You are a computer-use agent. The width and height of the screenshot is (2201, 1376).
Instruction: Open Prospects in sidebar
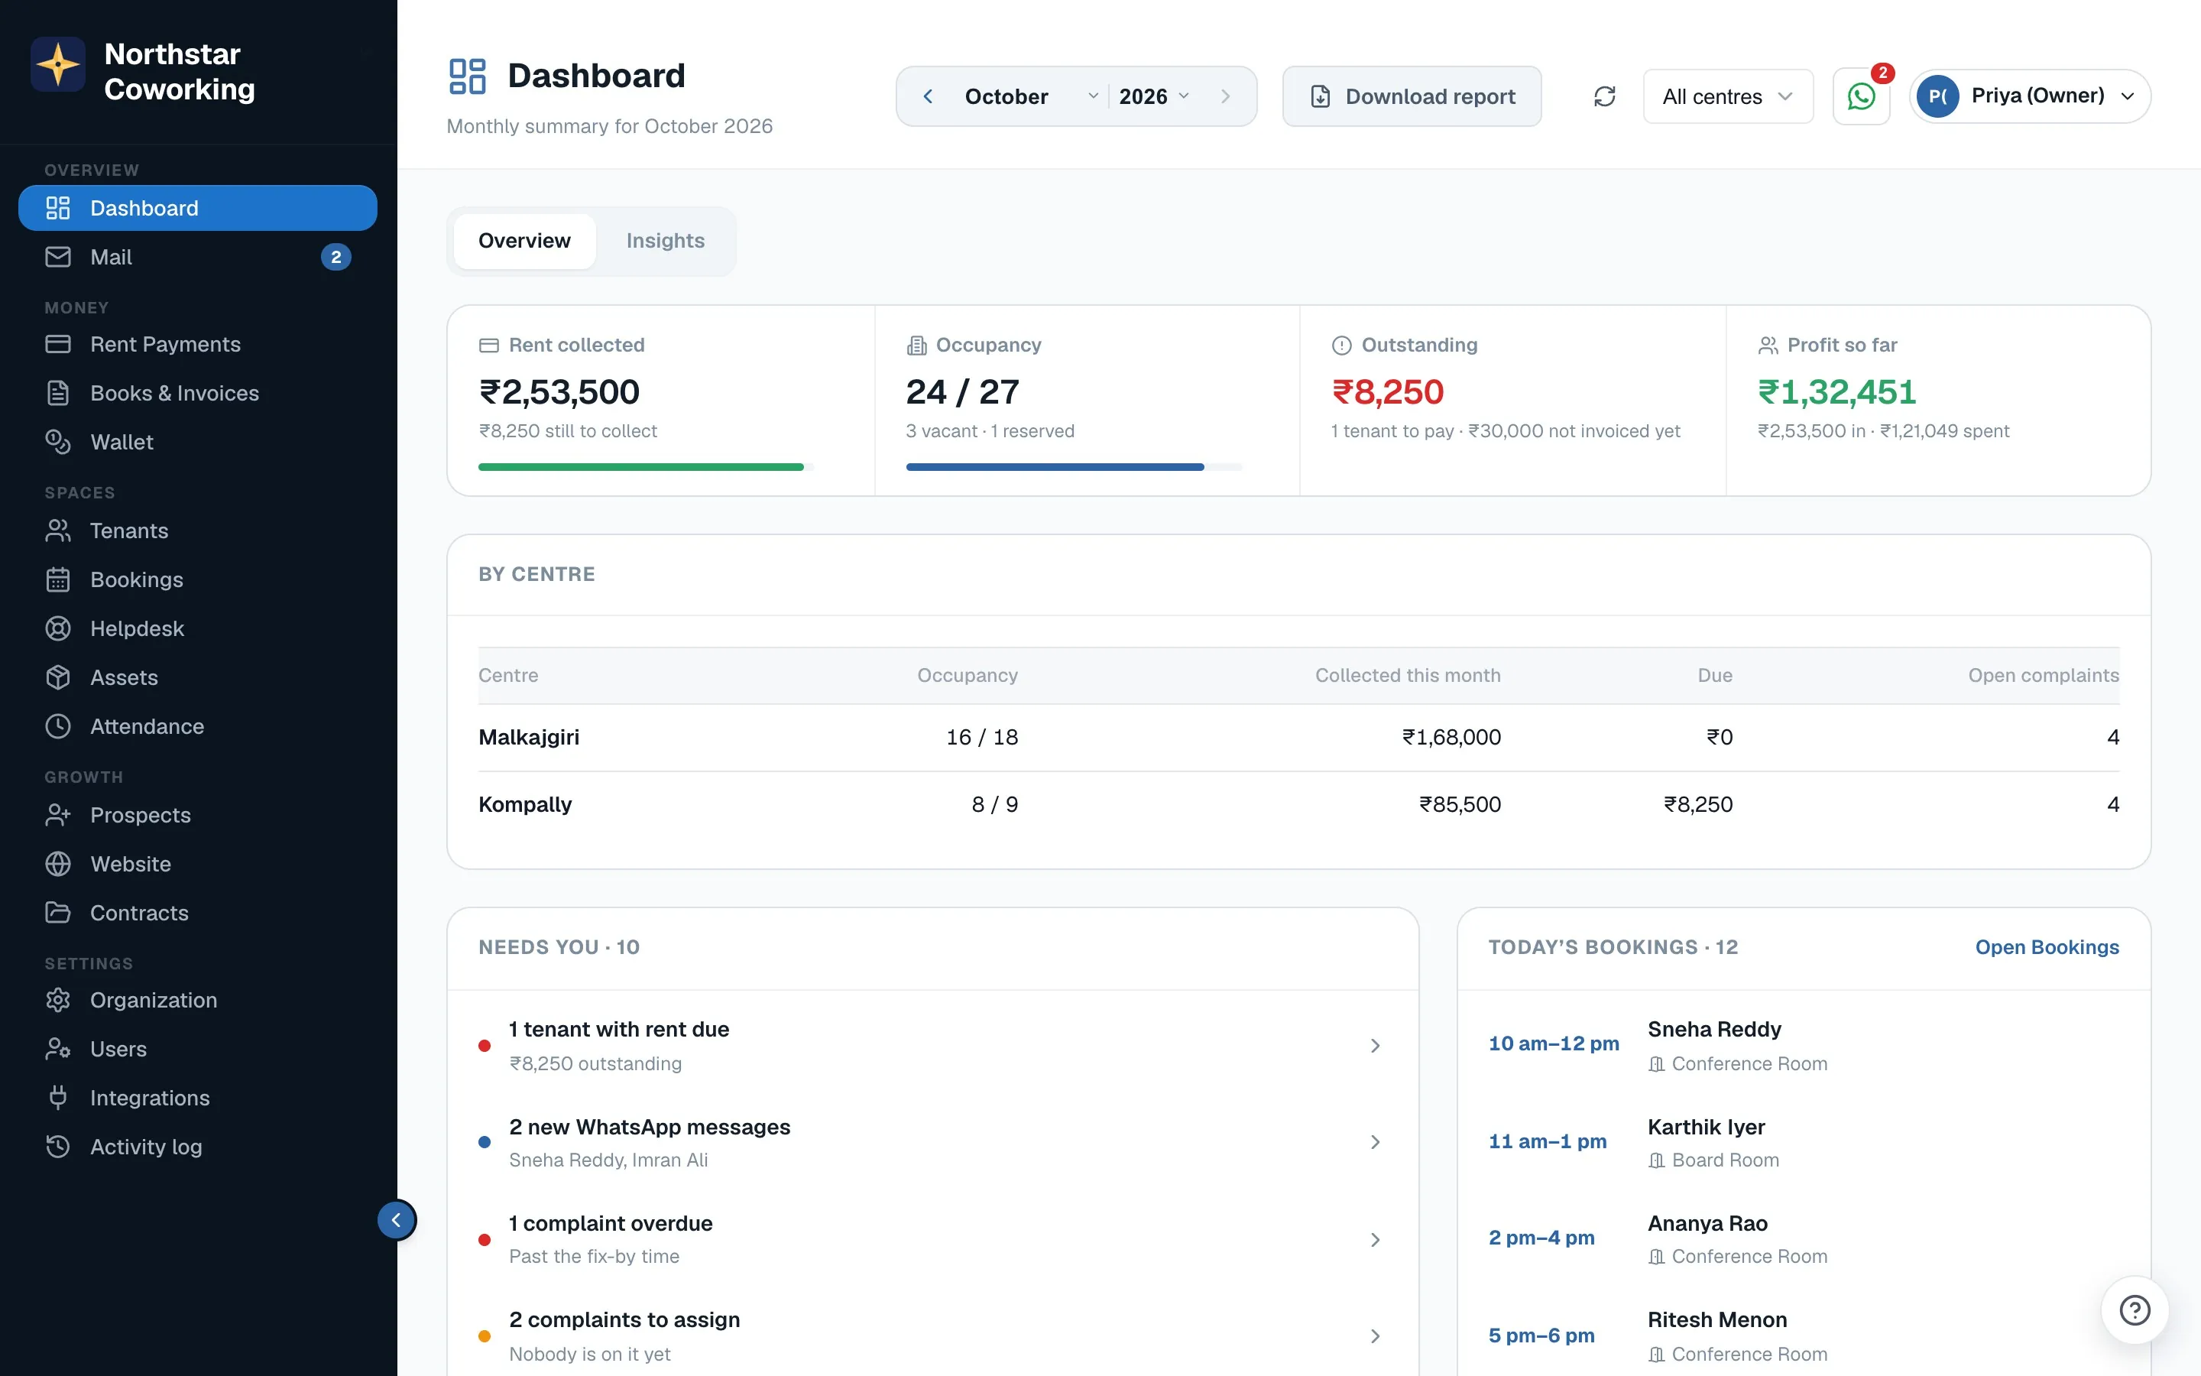pyautogui.click(x=197, y=816)
